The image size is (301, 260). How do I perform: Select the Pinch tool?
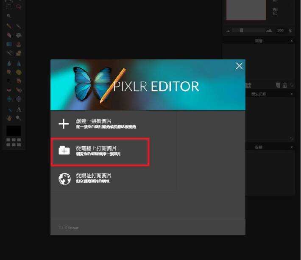pos(19,99)
